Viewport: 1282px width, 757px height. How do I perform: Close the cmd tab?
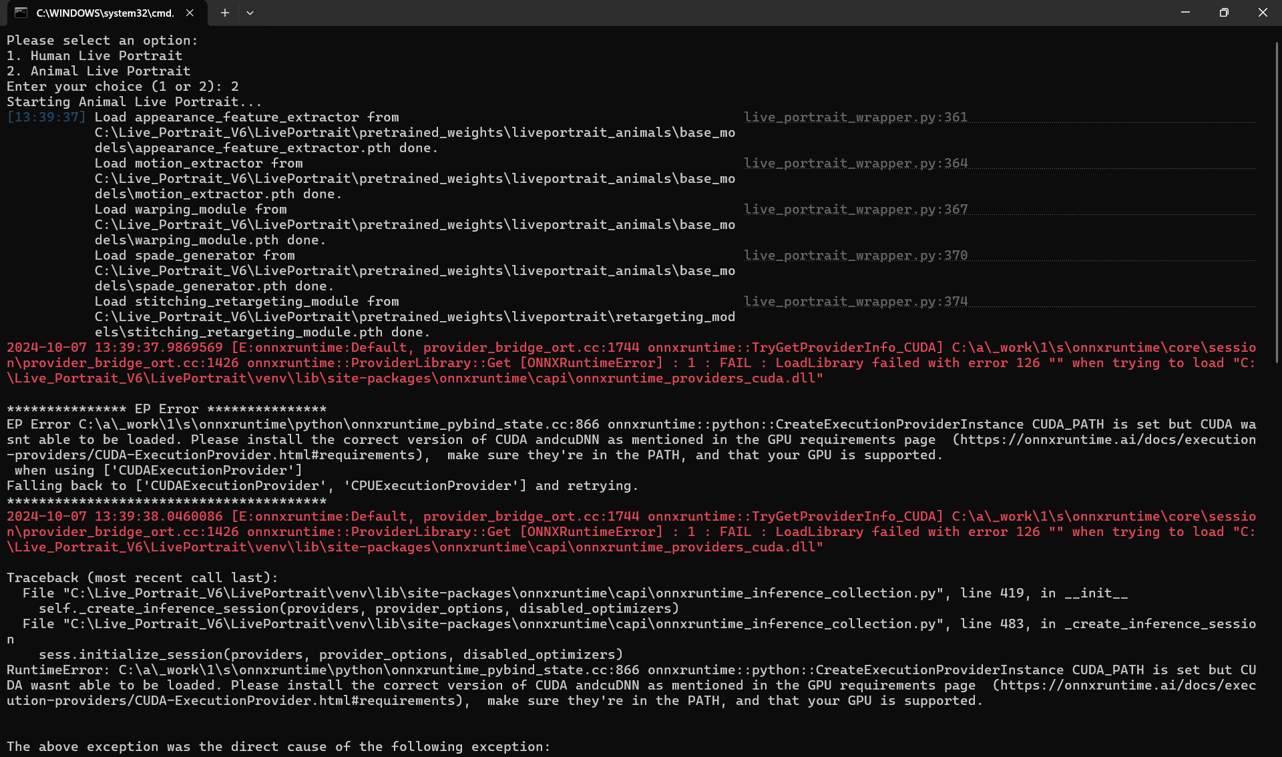click(x=190, y=13)
